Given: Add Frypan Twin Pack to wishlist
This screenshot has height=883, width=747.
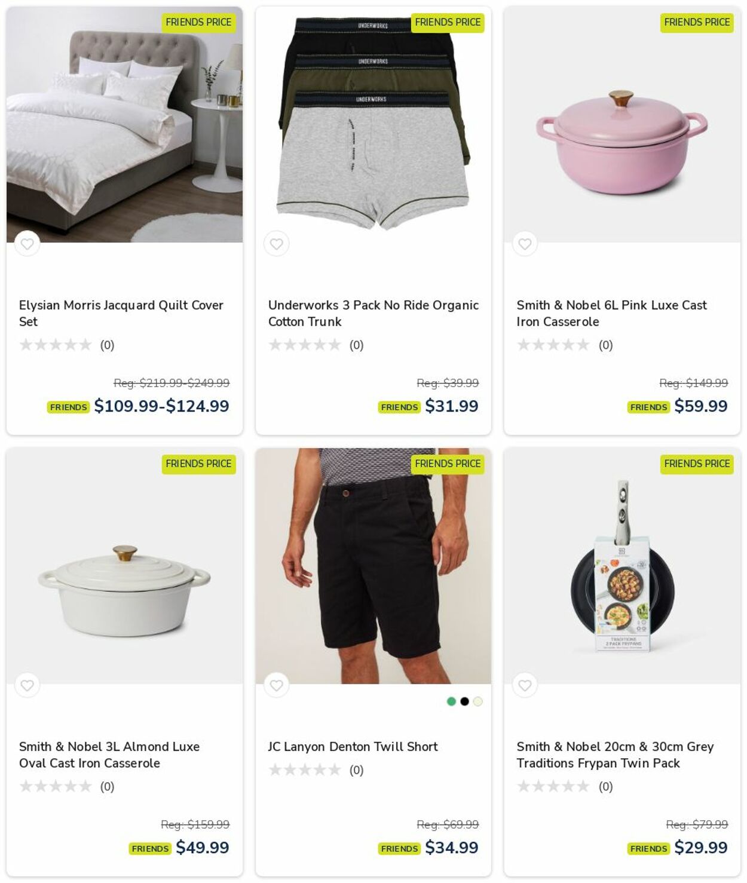Looking at the screenshot, I should pos(525,685).
